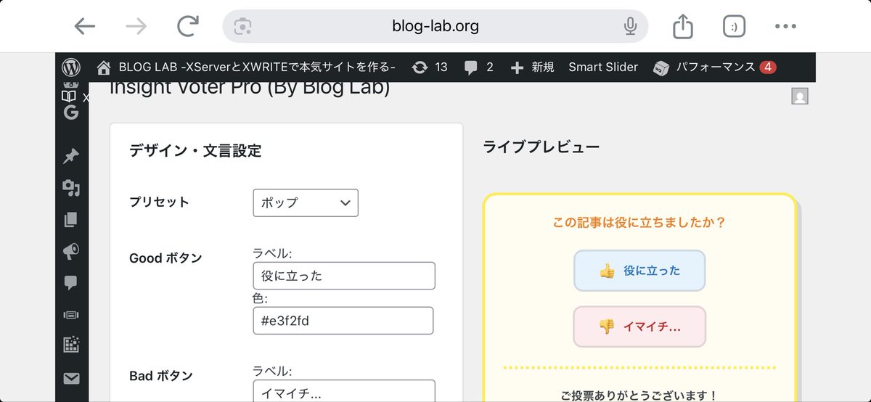This screenshot has height=402, width=871.
Task: Open the share sheet icon
Action: [683, 27]
